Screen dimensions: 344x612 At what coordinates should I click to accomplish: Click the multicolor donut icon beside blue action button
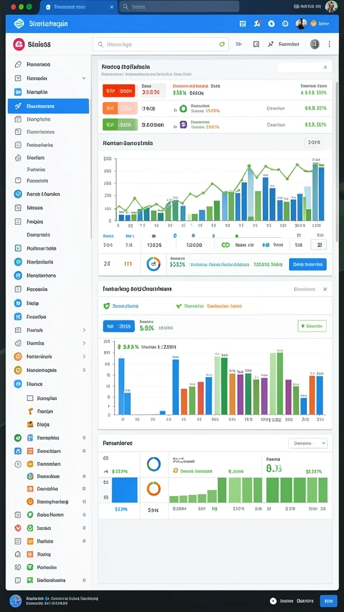153,264
